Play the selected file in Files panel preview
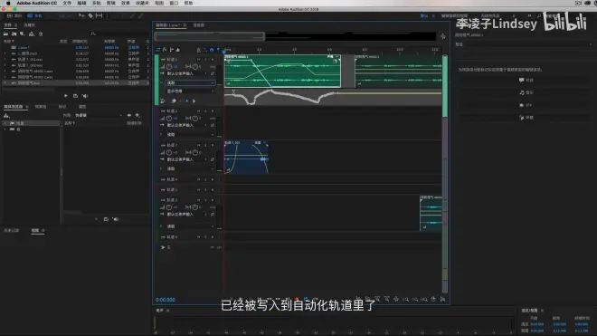The width and height of the screenshot is (597, 336). (x=66, y=96)
